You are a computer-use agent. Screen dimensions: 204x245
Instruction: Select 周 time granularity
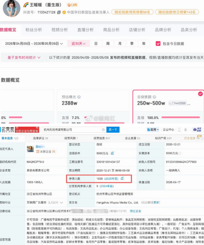108,44
